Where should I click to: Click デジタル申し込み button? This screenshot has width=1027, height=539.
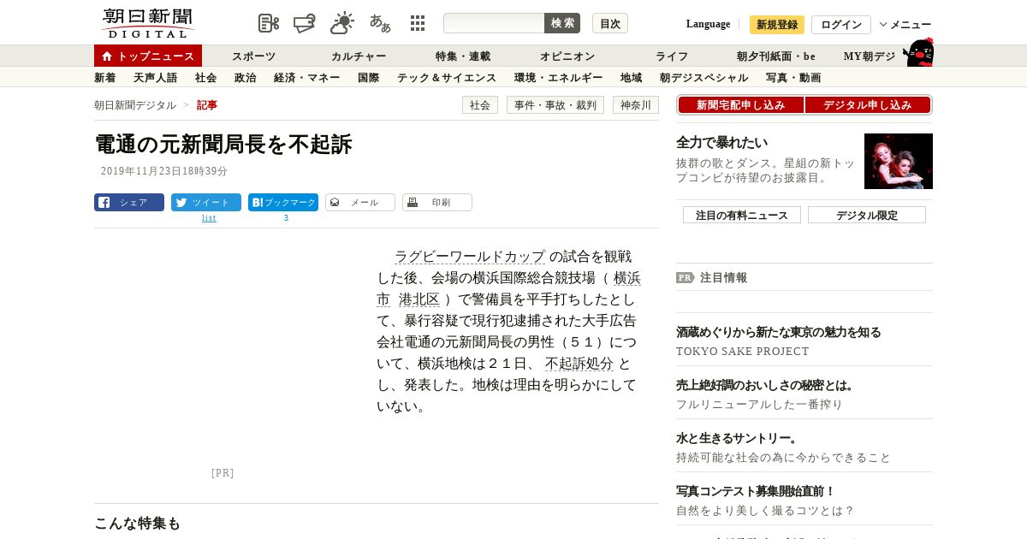click(868, 105)
